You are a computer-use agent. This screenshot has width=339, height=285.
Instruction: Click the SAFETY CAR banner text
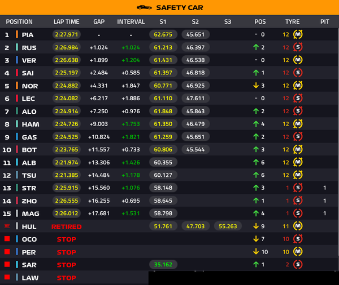coord(180,8)
